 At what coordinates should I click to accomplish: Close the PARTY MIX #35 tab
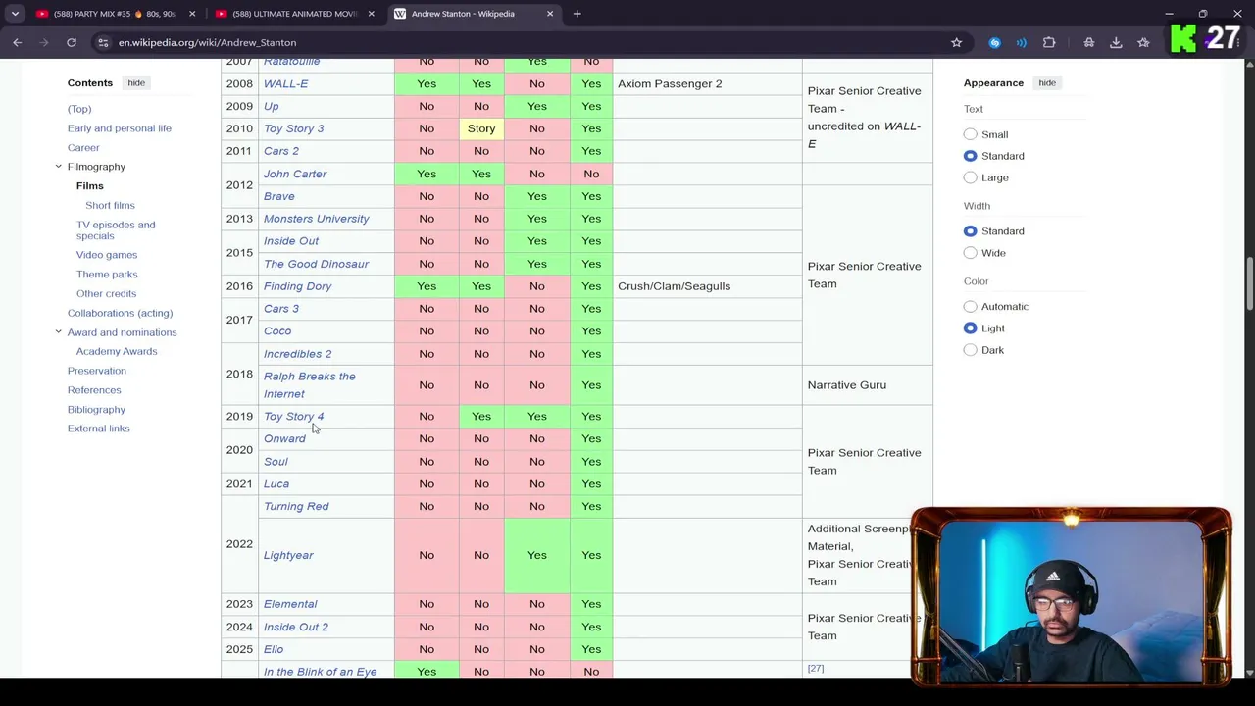pyautogui.click(x=192, y=14)
